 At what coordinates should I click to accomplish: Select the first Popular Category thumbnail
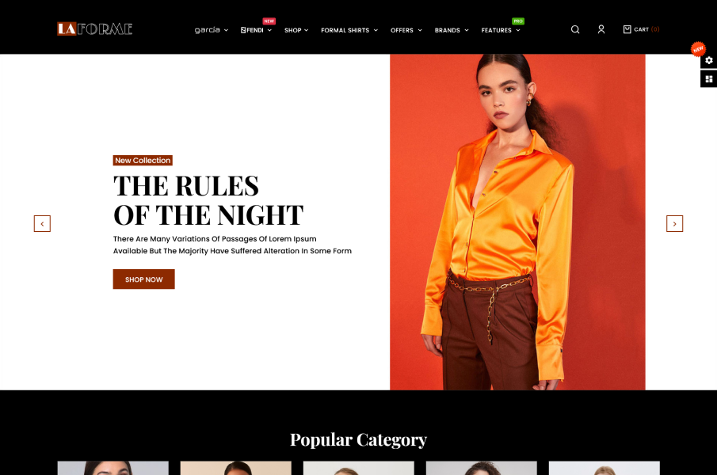coord(113,468)
